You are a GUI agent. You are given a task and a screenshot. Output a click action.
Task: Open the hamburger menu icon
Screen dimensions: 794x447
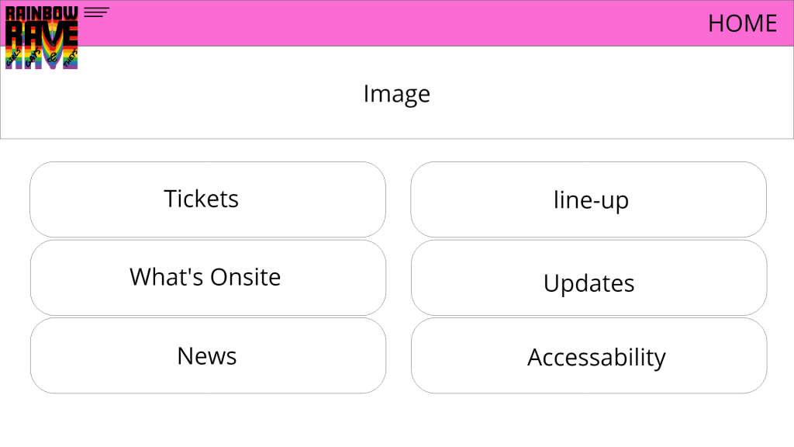click(x=96, y=12)
